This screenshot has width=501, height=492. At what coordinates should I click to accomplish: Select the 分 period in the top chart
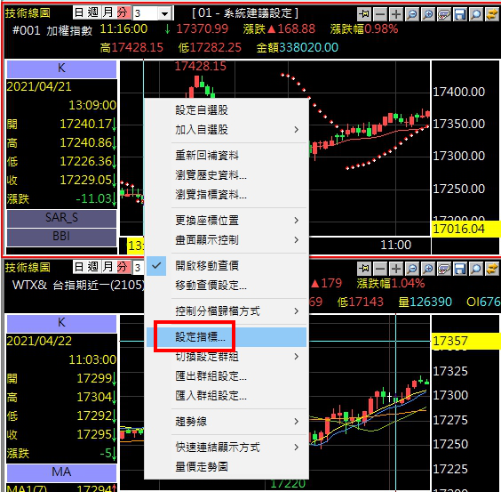point(123,12)
